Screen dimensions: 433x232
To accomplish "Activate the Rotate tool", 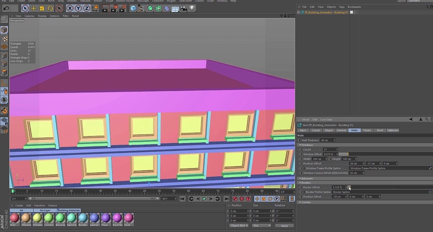I will (x=50, y=8).
